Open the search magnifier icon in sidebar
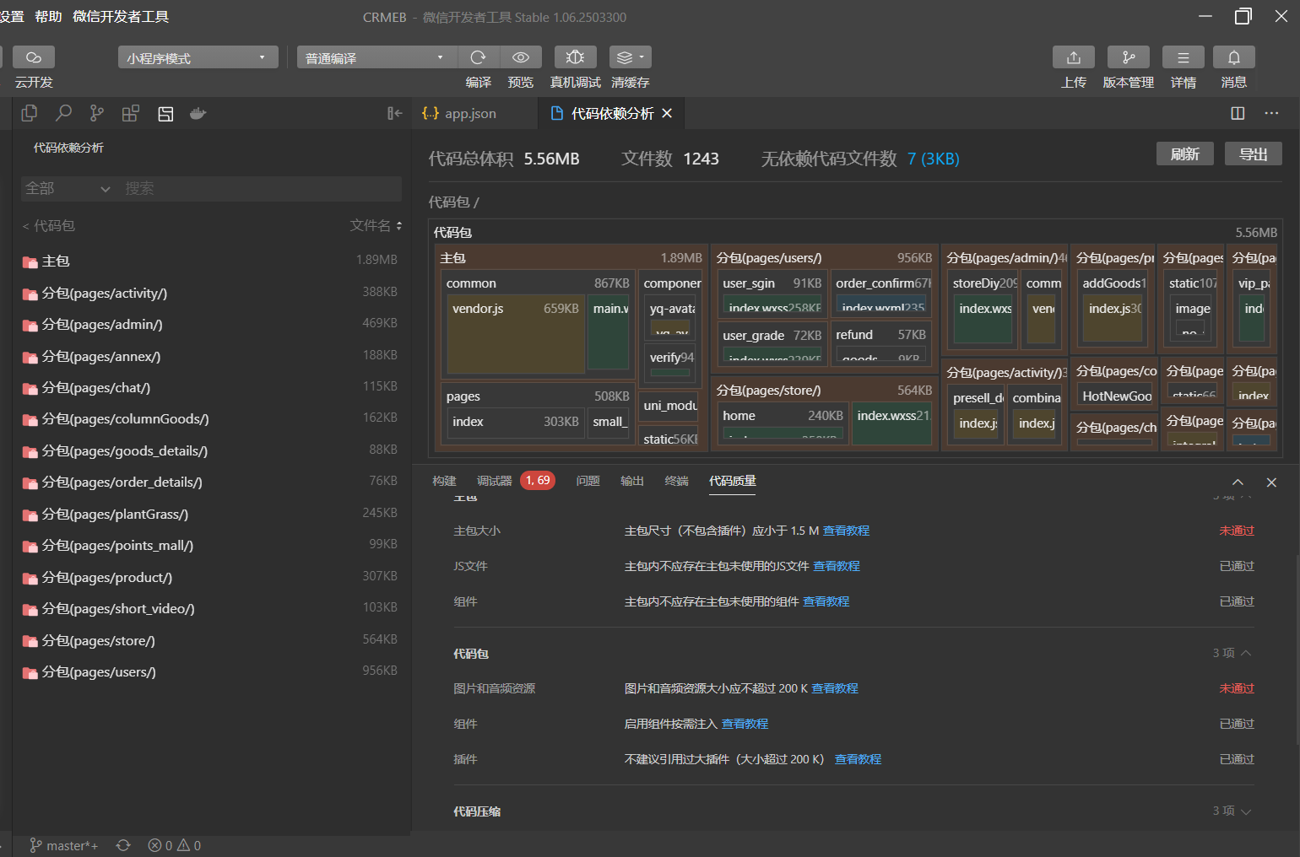 (63, 113)
